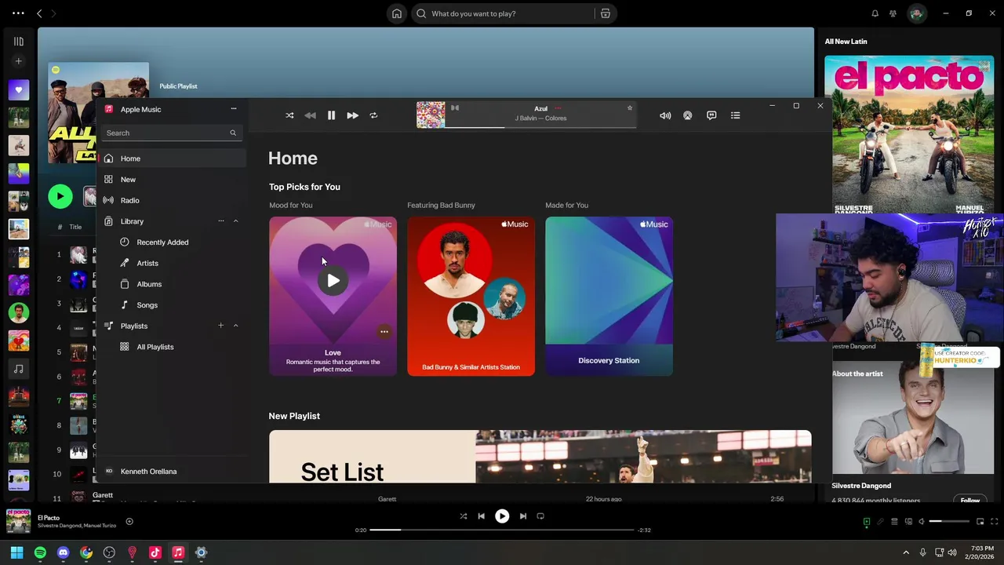Play El Pacto in Spotify player bar
The height and width of the screenshot is (565, 1004).
[x=502, y=516]
